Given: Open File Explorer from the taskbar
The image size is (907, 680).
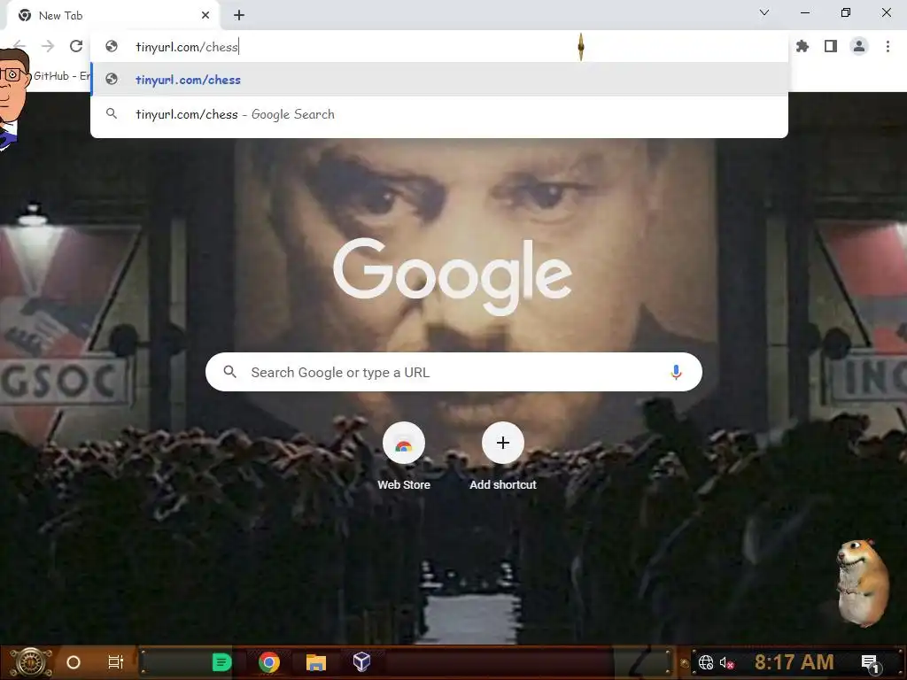Looking at the screenshot, I should tap(316, 662).
